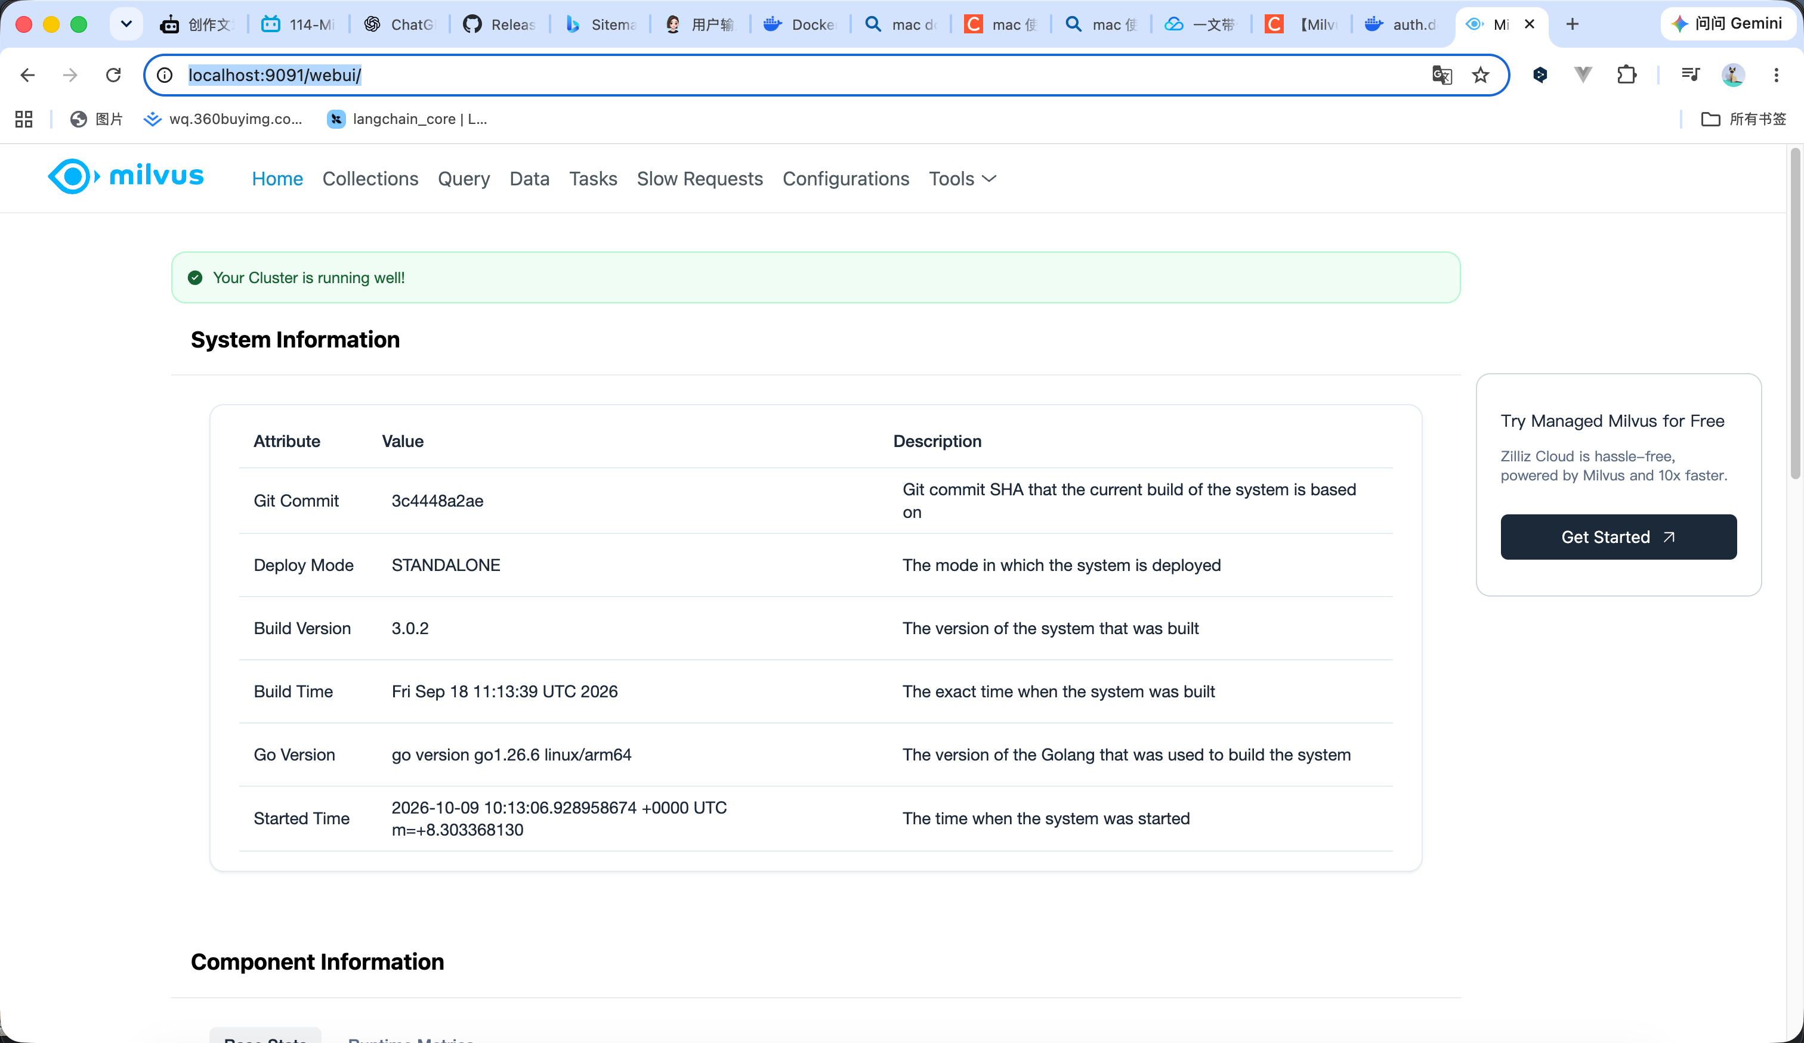Click the browser forward arrow

coord(70,75)
